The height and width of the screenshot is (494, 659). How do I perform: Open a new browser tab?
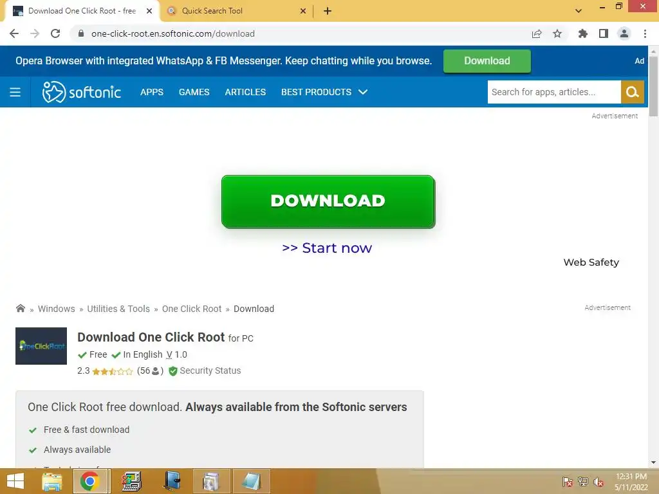pos(328,11)
